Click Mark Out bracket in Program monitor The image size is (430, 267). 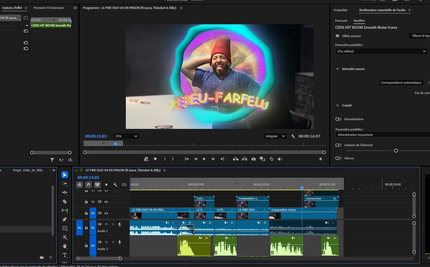[x=173, y=159]
